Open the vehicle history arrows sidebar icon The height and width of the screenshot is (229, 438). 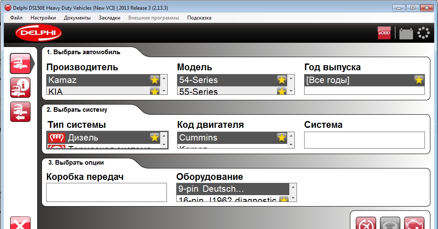pyautogui.click(x=20, y=112)
